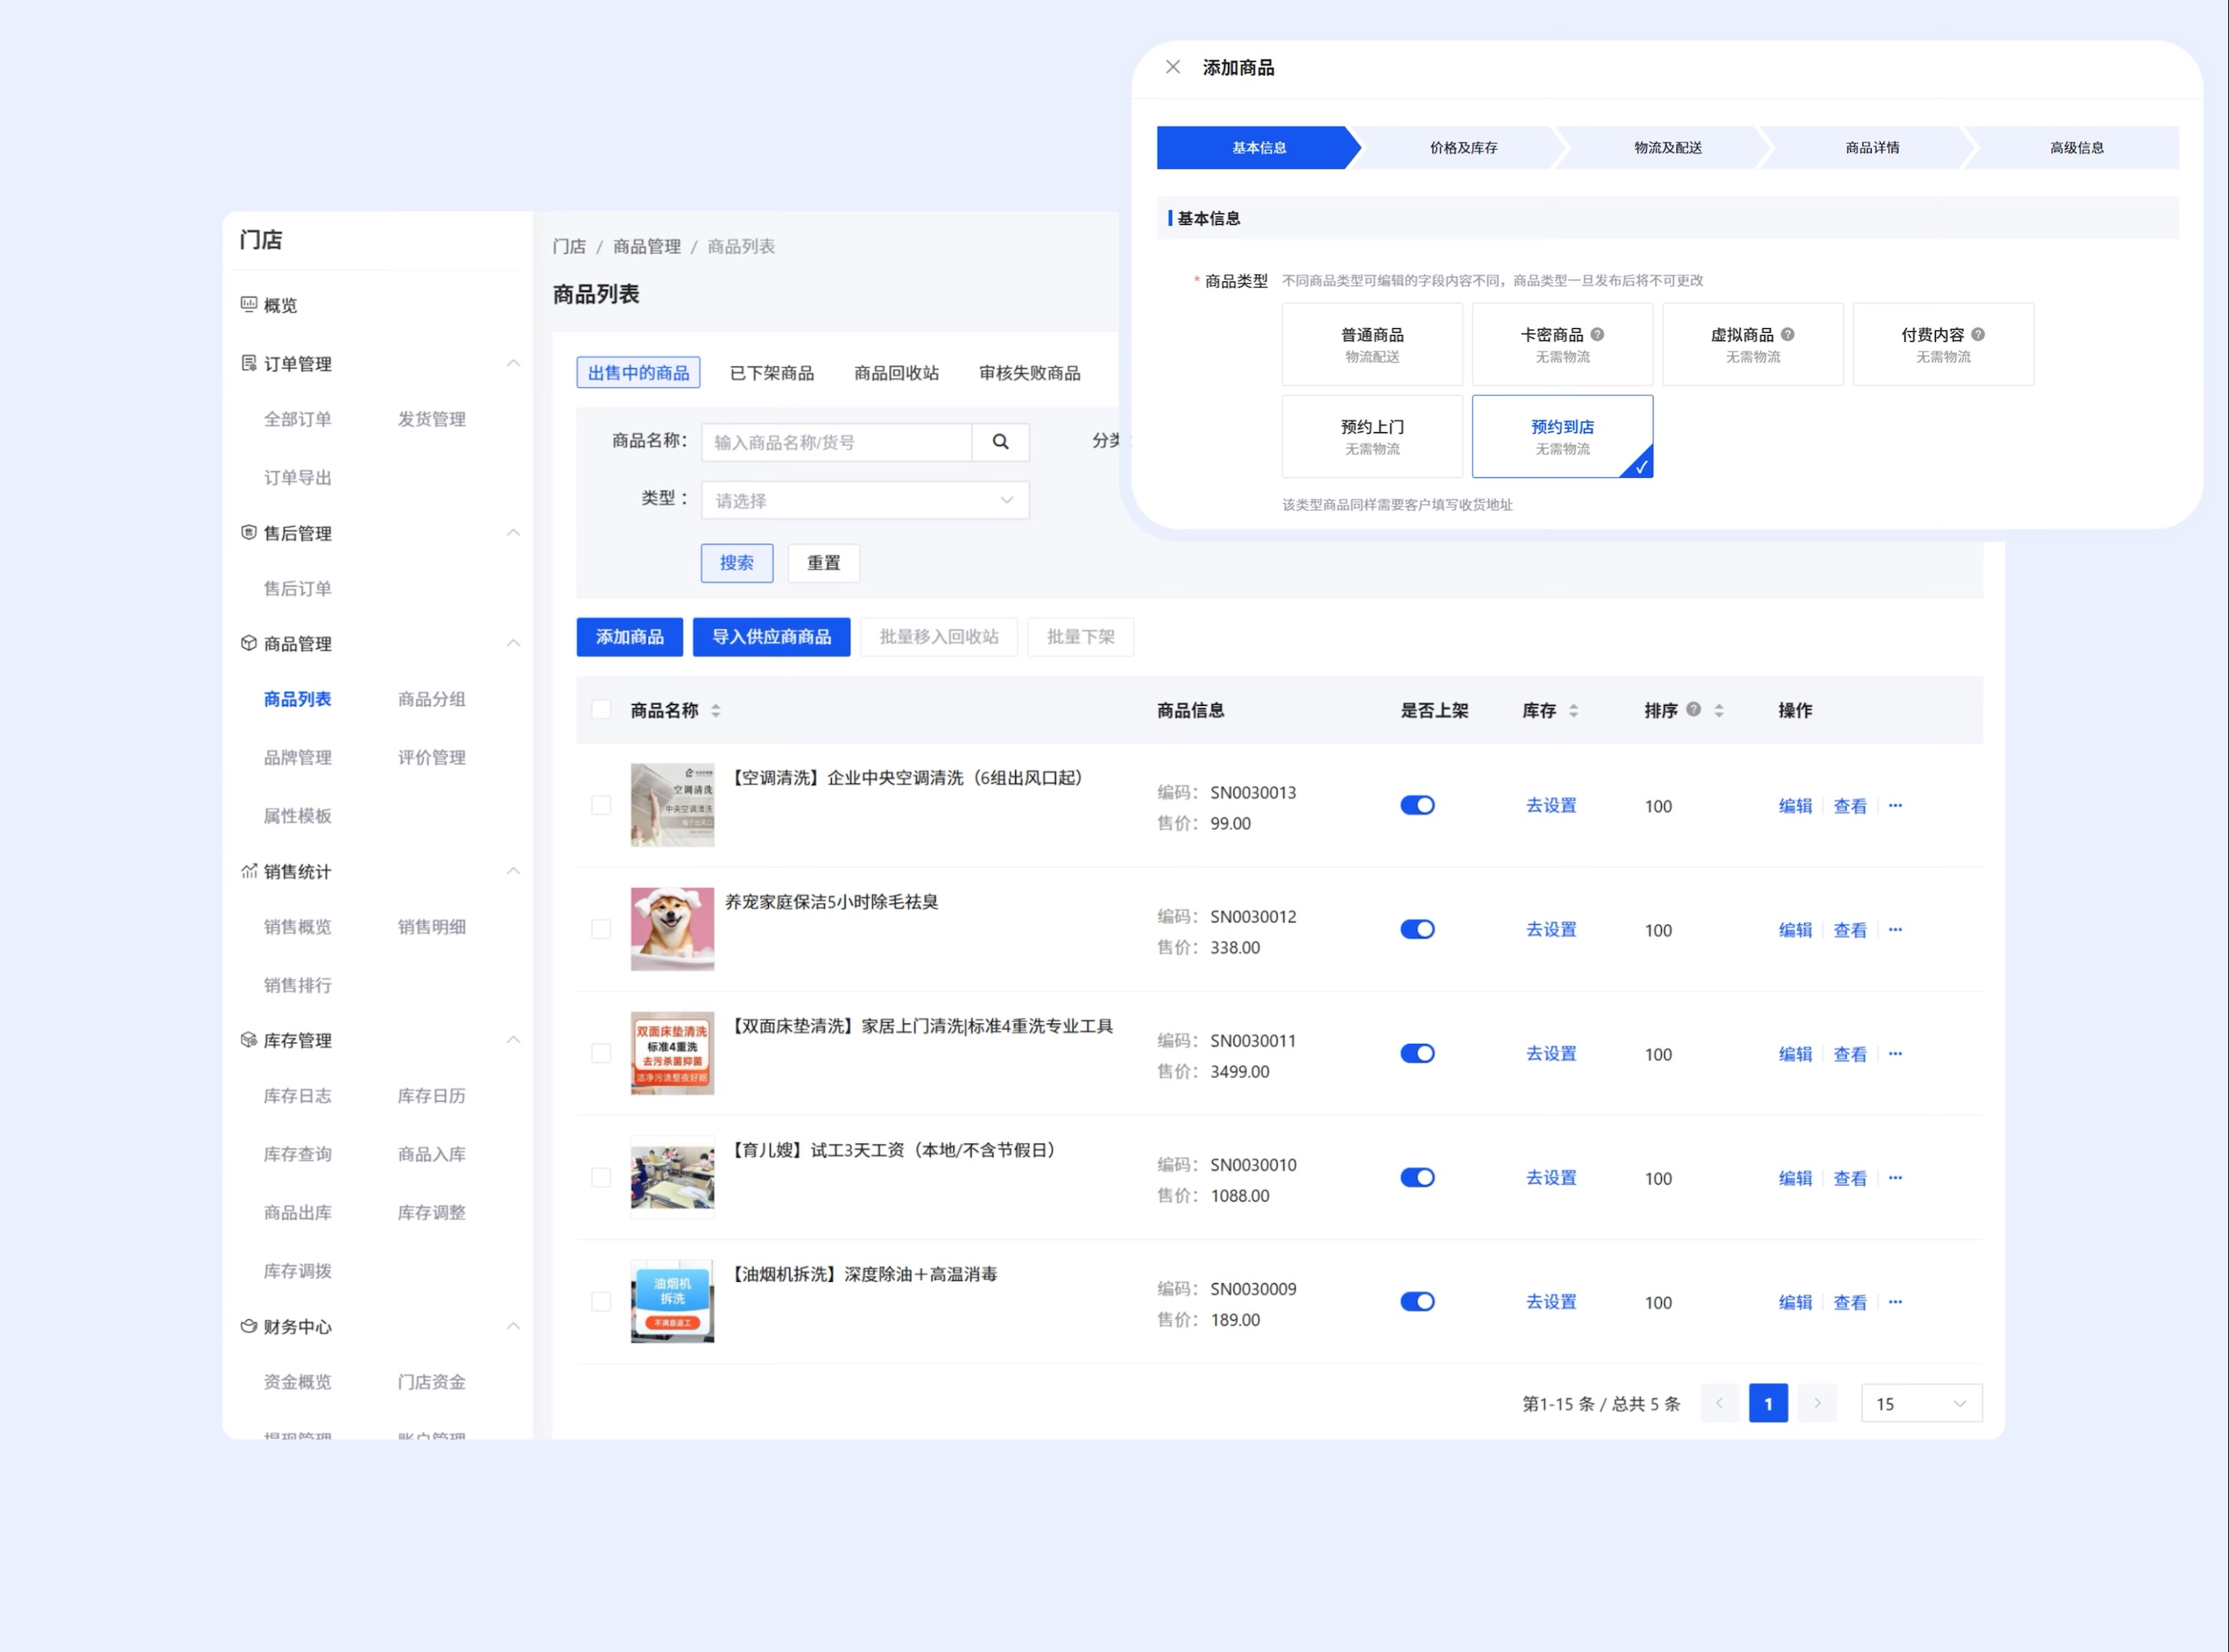Click help icon beside 付费内容
This screenshot has height=1652, width=2229.
(x=1977, y=334)
